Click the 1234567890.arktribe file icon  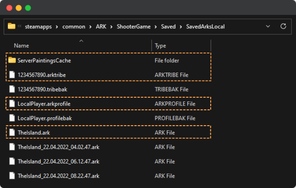12,74
